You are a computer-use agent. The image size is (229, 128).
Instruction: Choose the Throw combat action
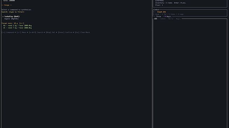pos(159,16)
